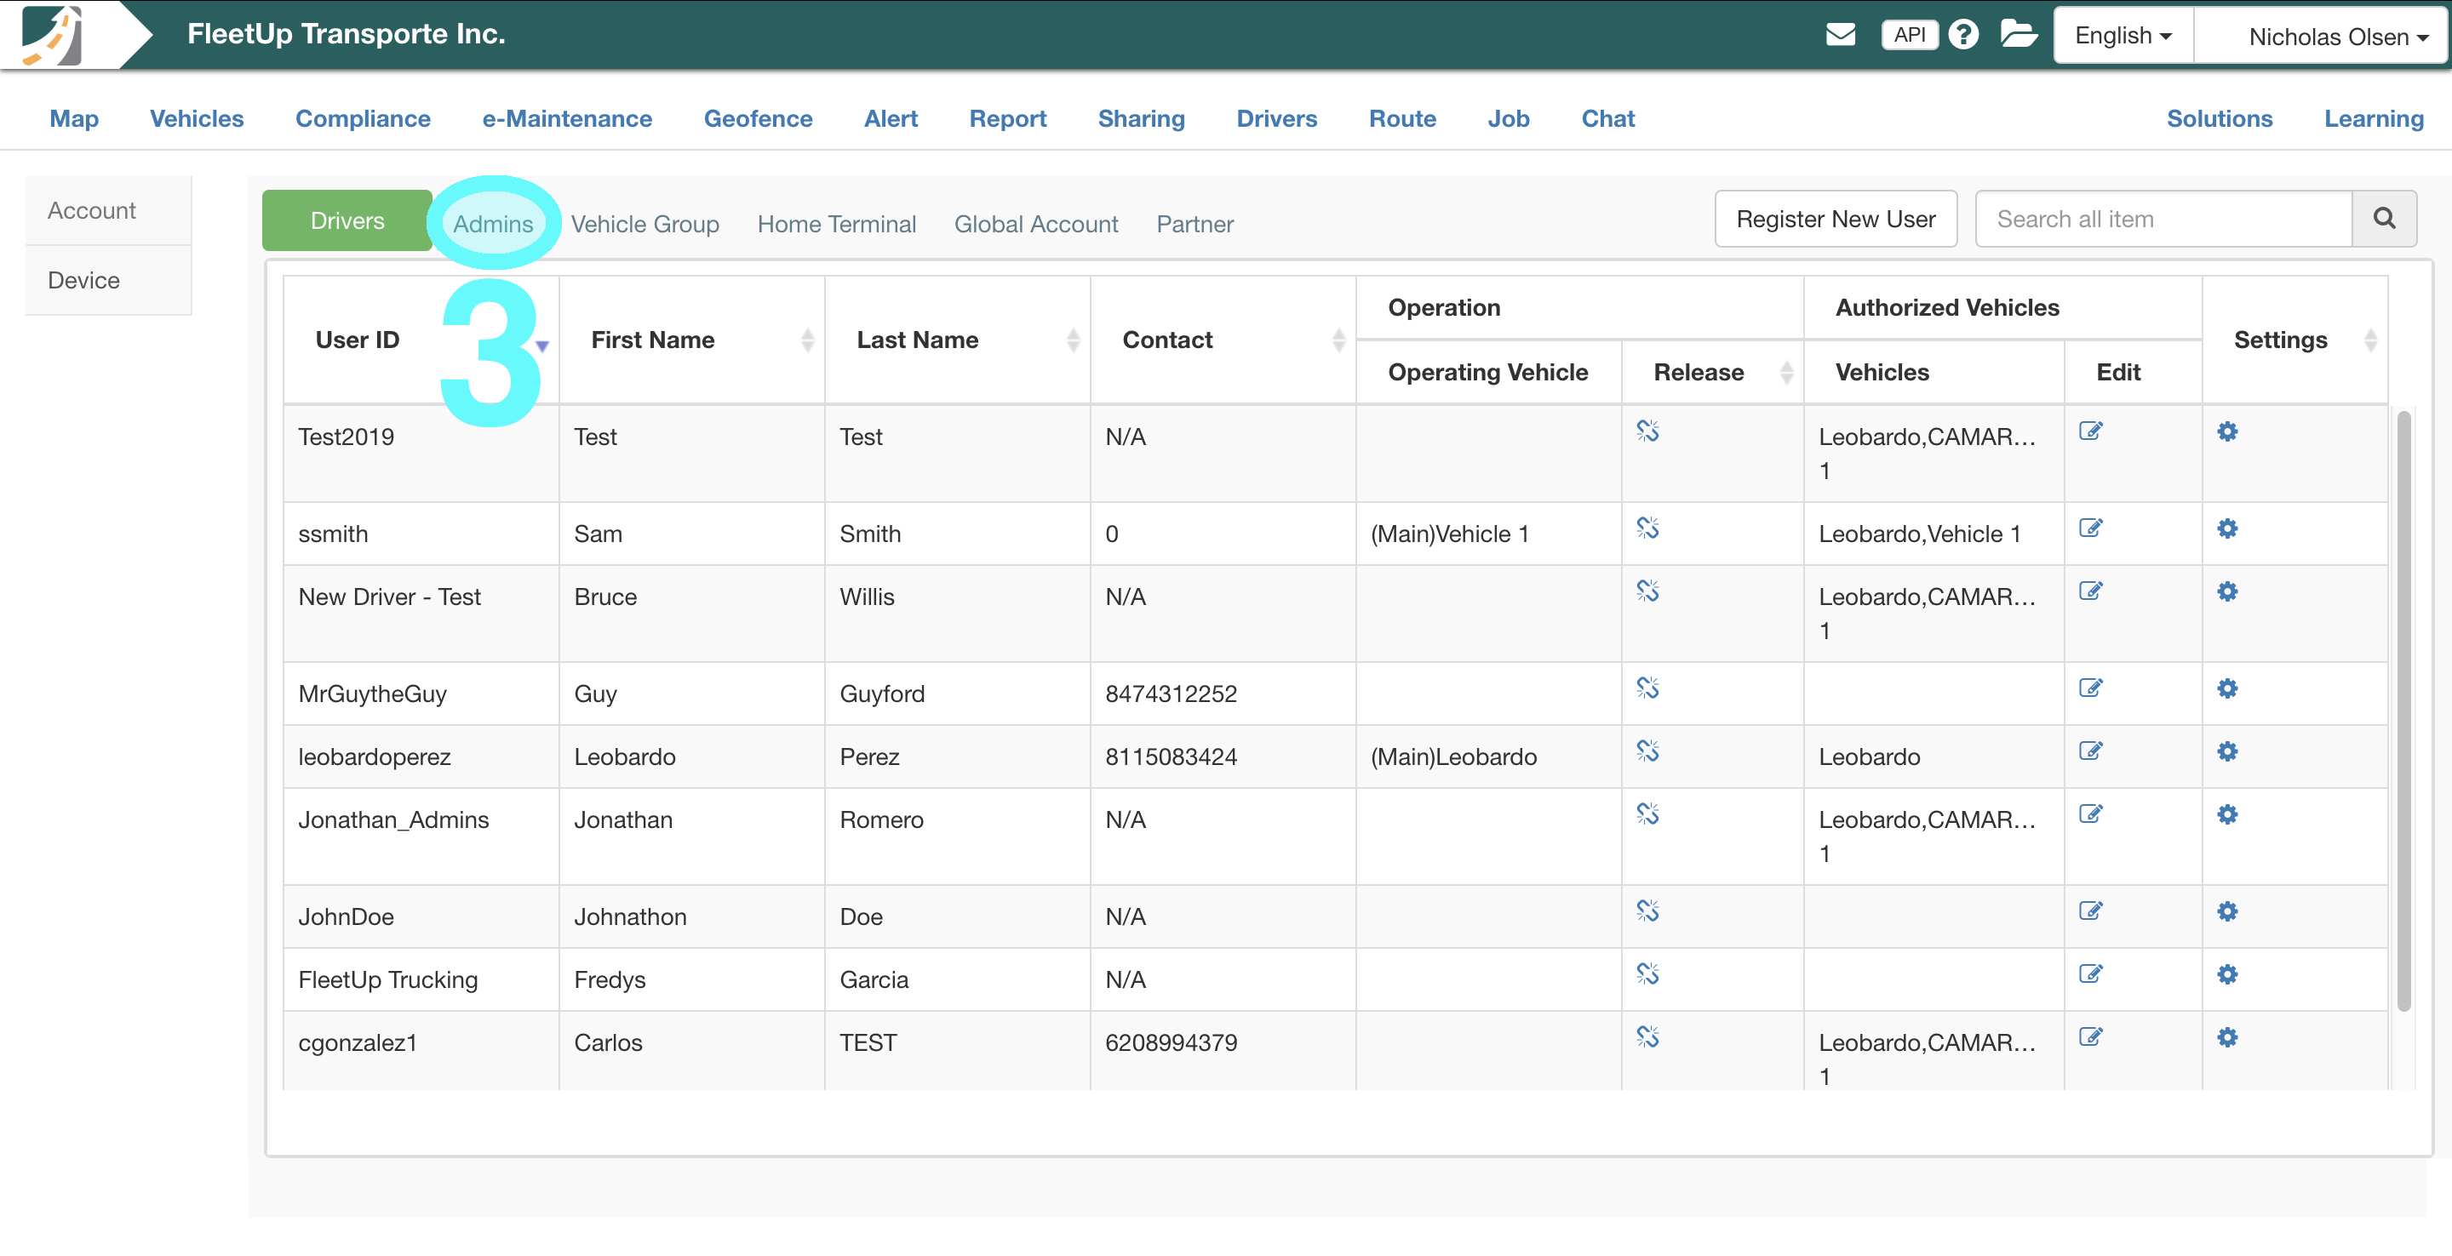Open settings gear for Test2019
The height and width of the screenshot is (1256, 2452).
[x=2227, y=431]
